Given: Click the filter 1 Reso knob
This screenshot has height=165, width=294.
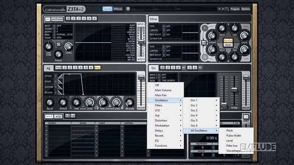Looking at the screenshot, I should [222, 28].
